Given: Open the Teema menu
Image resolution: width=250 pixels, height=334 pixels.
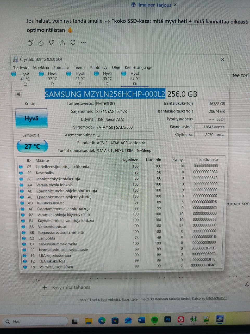Looking at the screenshot, I should tap(80, 68).
